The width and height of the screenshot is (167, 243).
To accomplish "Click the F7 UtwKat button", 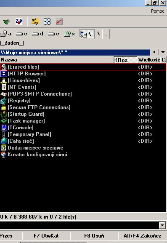I will pos(46,236).
